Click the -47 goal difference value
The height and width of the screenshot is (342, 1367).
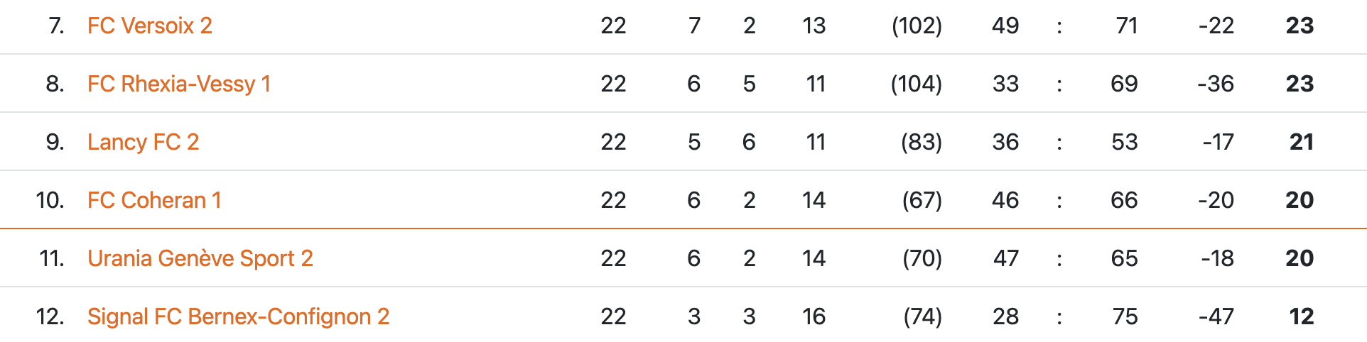click(x=1216, y=317)
